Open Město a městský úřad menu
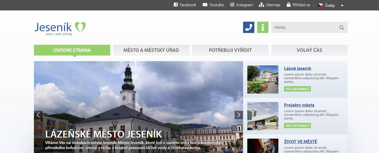 click(x=151, y=50)
